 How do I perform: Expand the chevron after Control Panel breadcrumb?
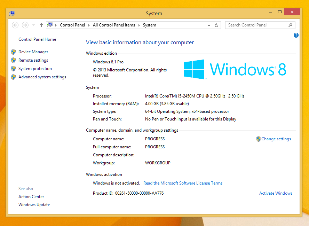coord(89,25)
